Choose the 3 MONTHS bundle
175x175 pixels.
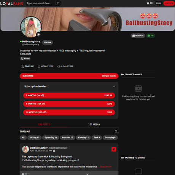(69, 95)
